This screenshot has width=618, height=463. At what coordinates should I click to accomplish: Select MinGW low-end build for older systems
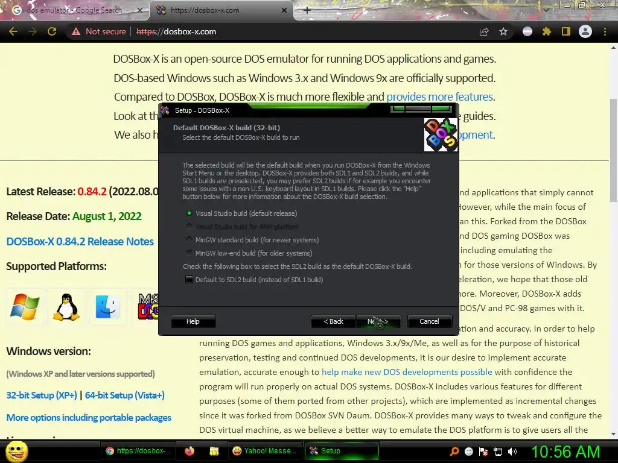pyautogui.click(x=249, y=253)
